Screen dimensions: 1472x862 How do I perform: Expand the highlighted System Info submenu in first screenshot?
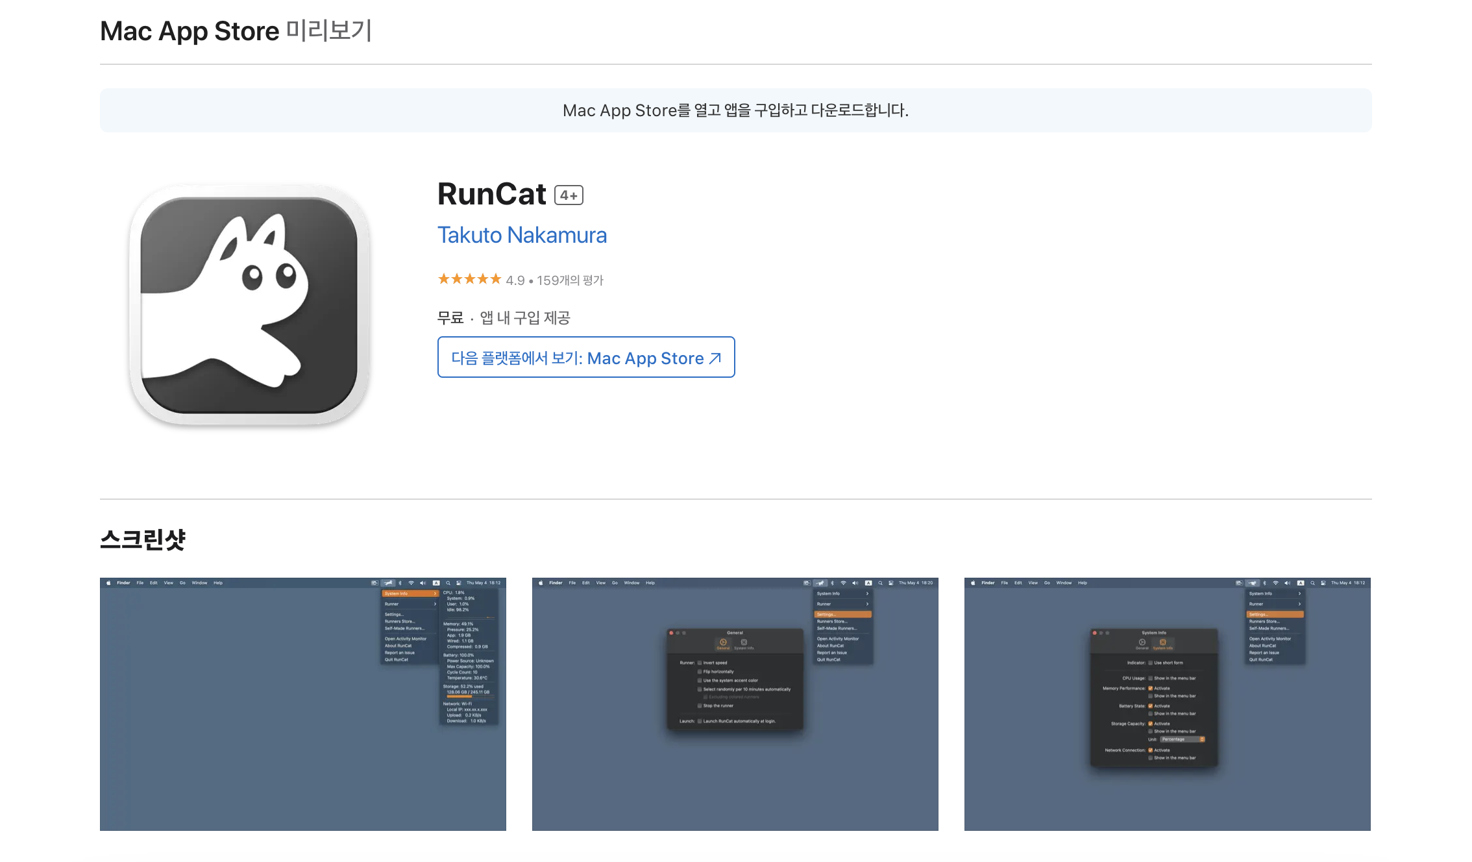[x=410, y=593]
